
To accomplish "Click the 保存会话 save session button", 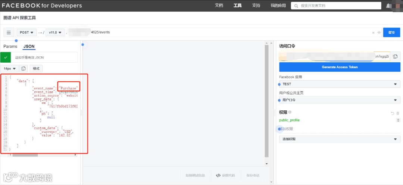I will coord(253,176).
